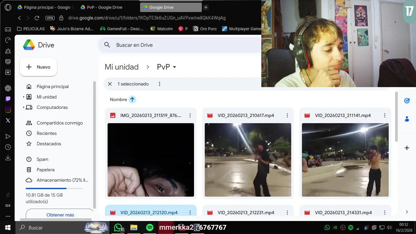This screenshot has width=416, height=234.
Task: Open Compartidos conmigo
Action: click(x=60, y=123)
